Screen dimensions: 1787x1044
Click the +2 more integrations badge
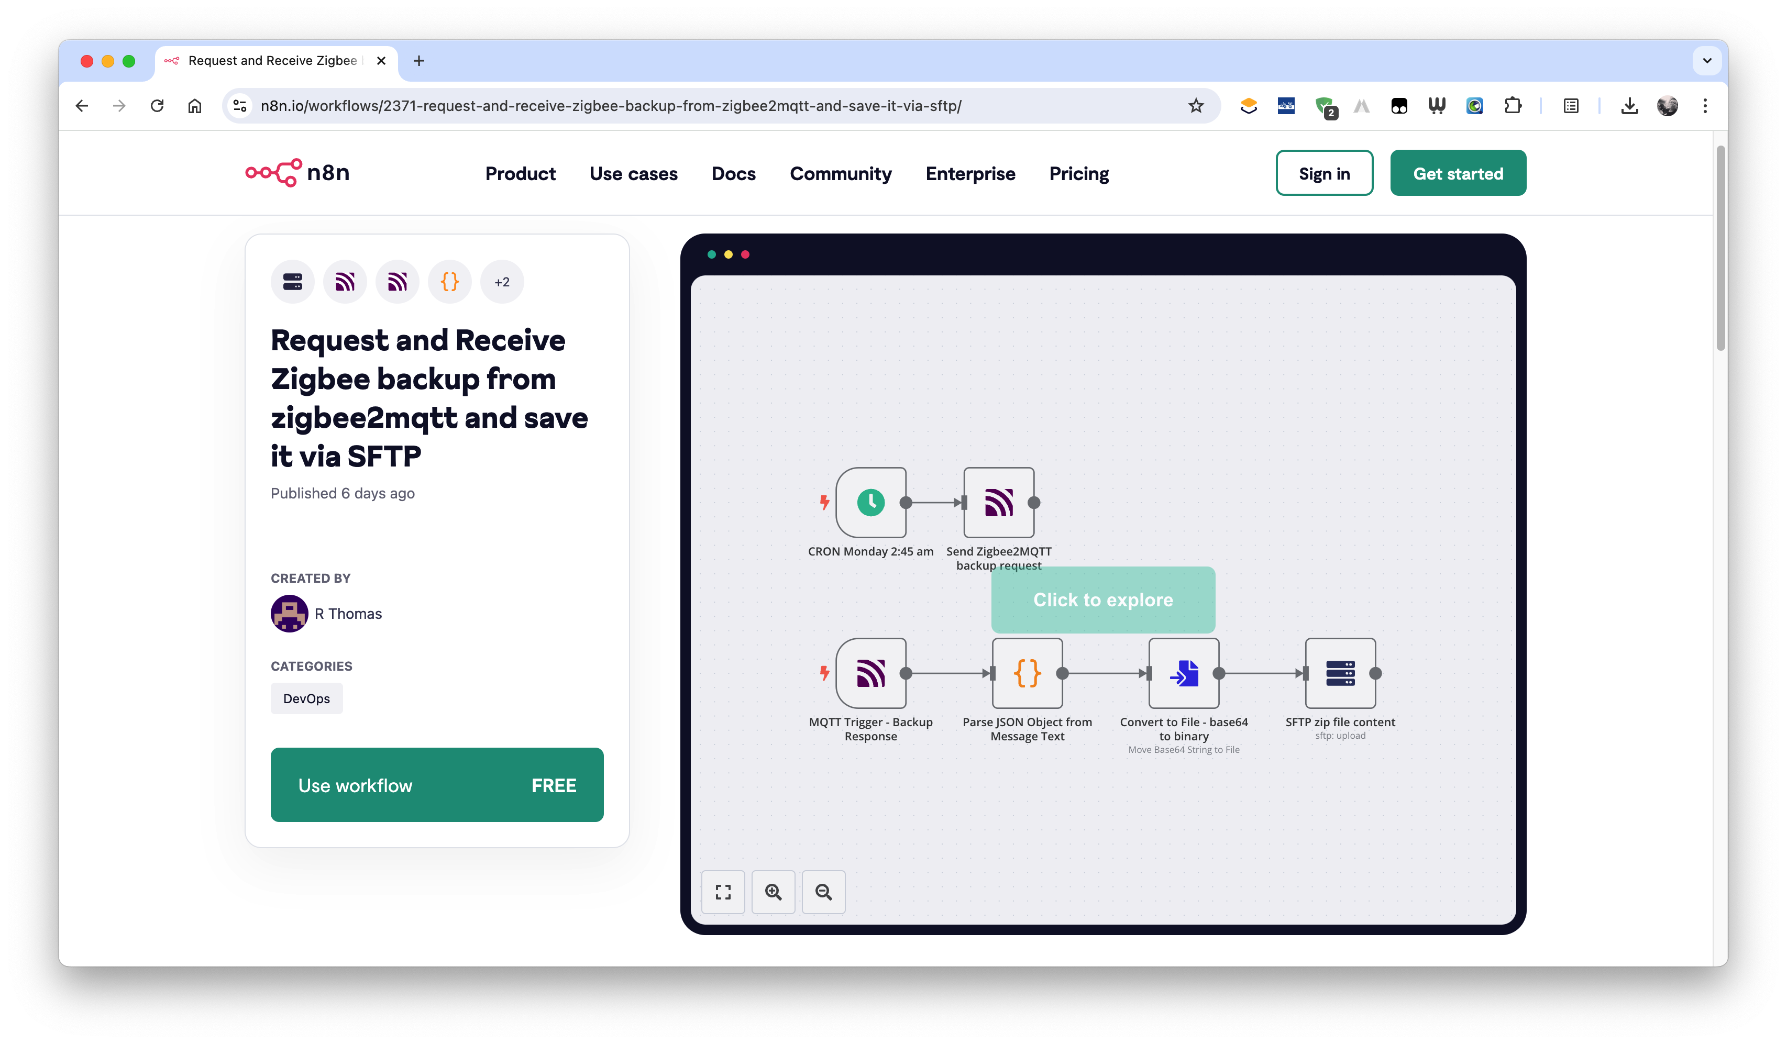coord(502,282)
